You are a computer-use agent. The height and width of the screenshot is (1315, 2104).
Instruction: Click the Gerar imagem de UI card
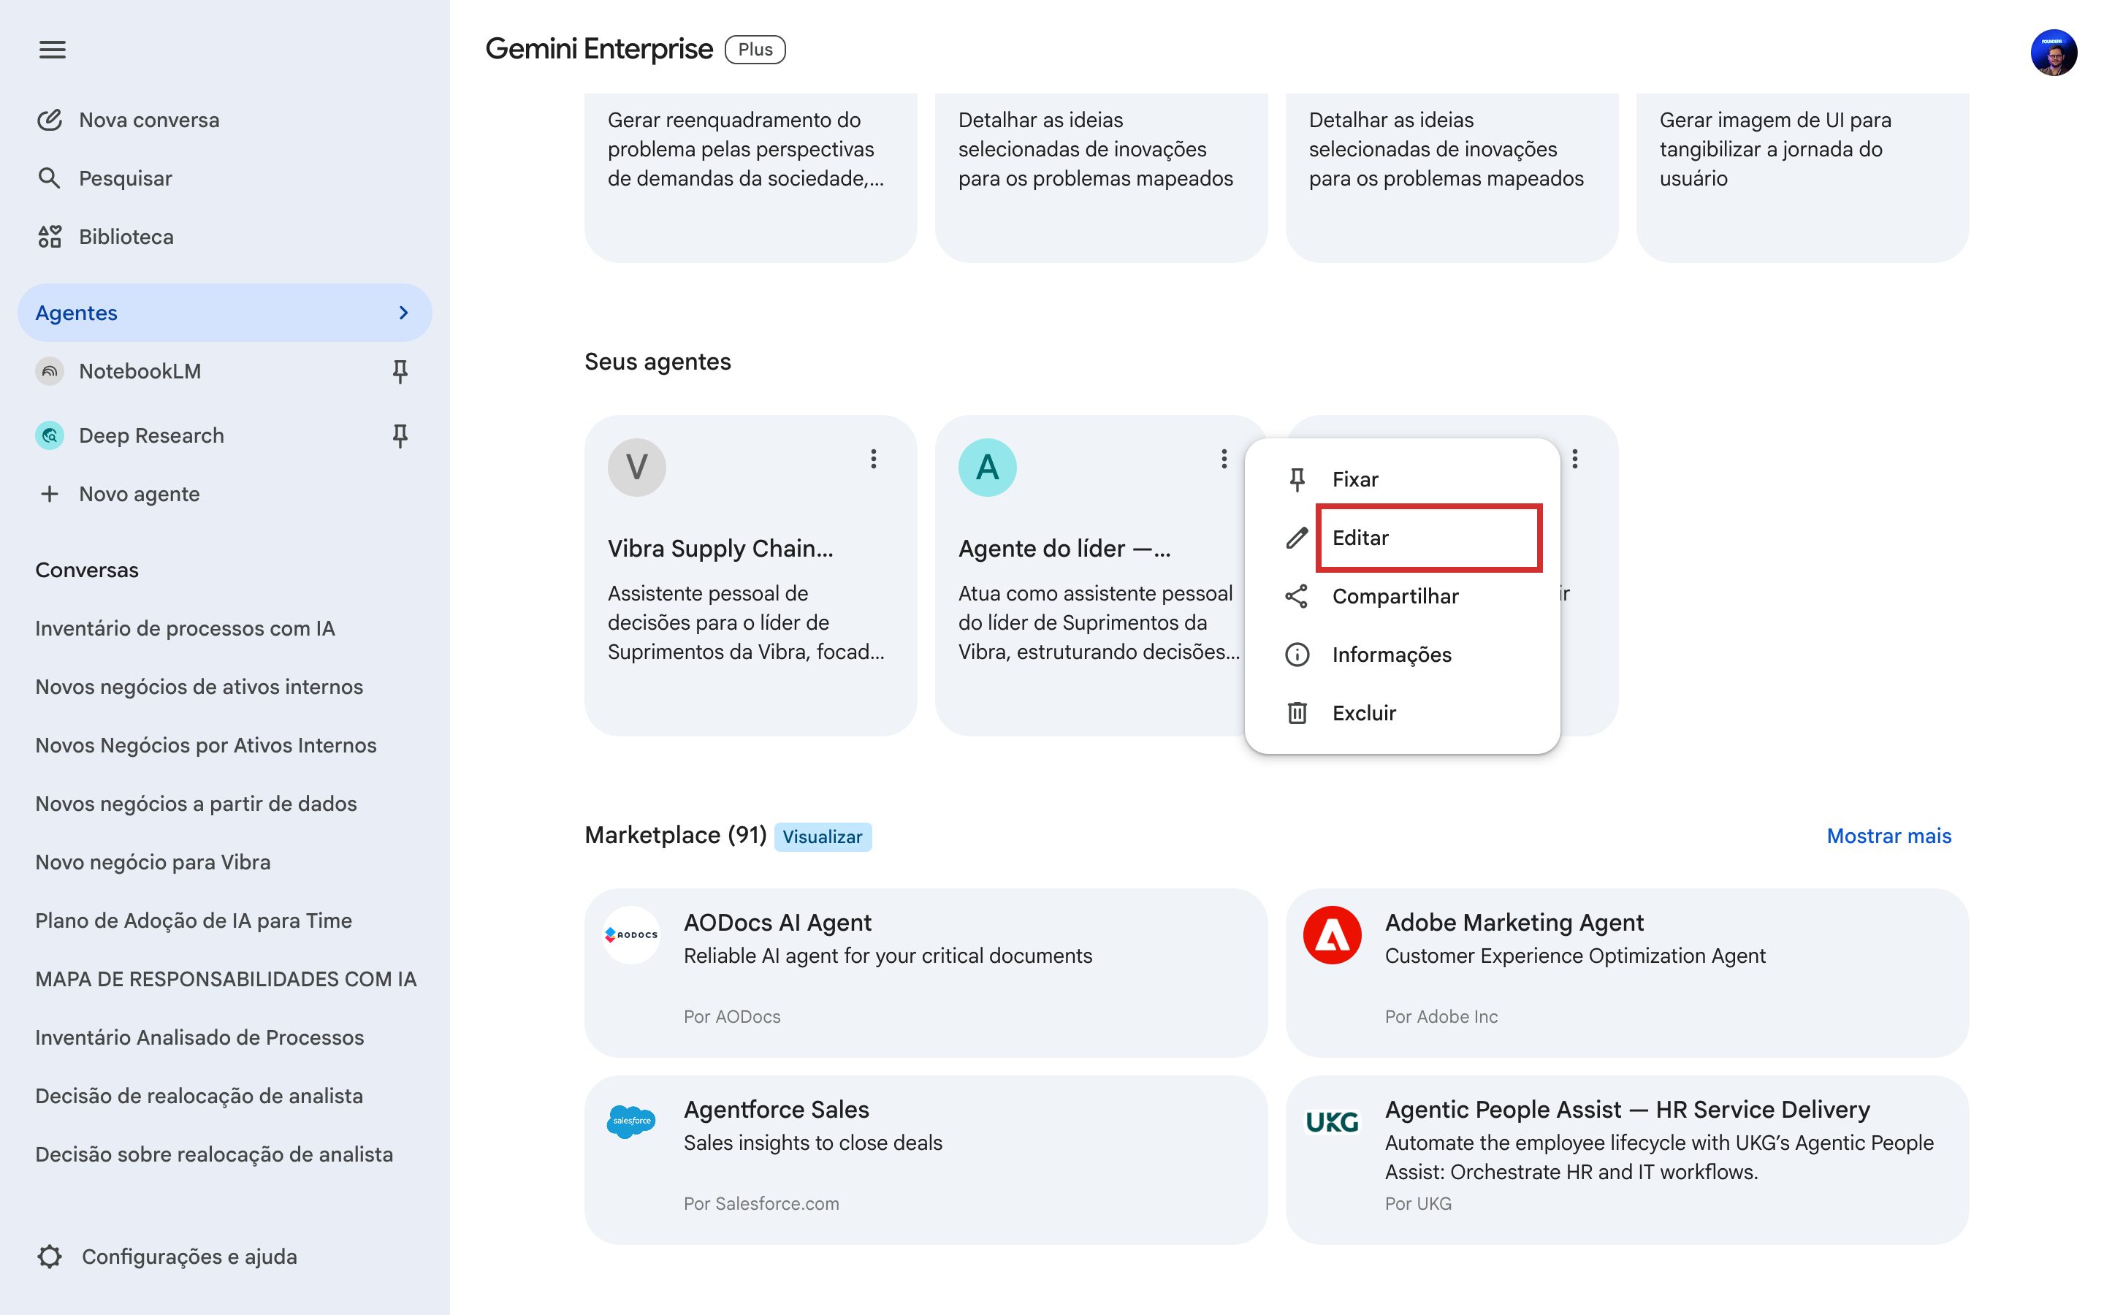(x=1802, y=178)
